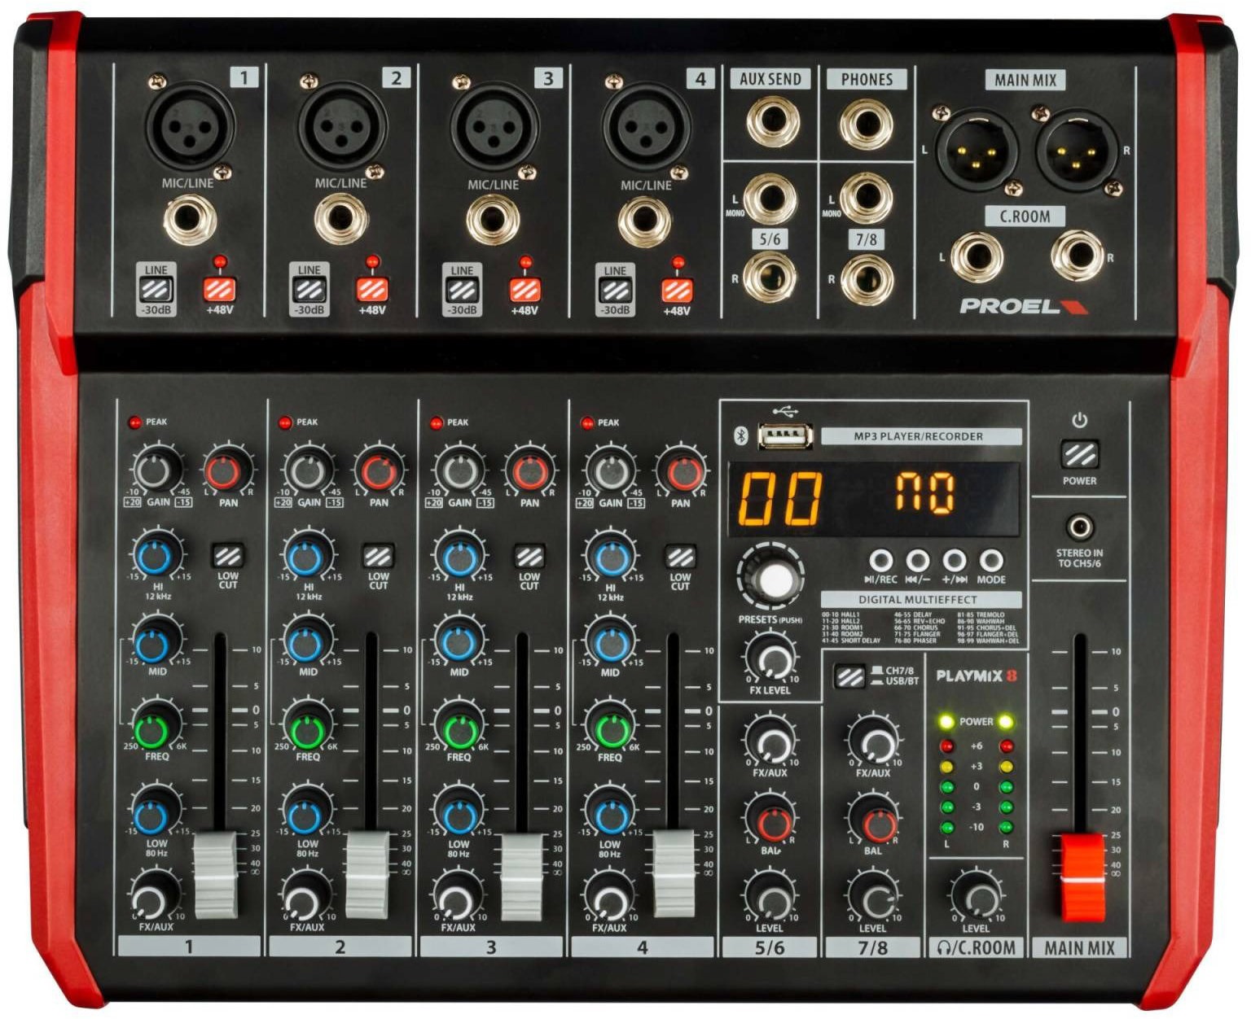Click the channel 1 XLR MIC/LINE input
This screenshot has height=1019, width=1251.
tap(190, 126)
